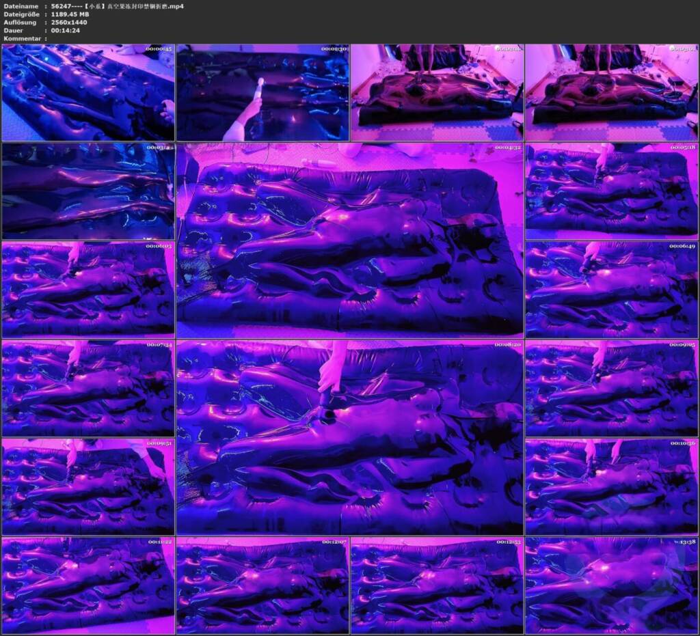This screenshot has height=636, width=700.
Task: Click the file name starting with 56247
Action: coord(118,6)
